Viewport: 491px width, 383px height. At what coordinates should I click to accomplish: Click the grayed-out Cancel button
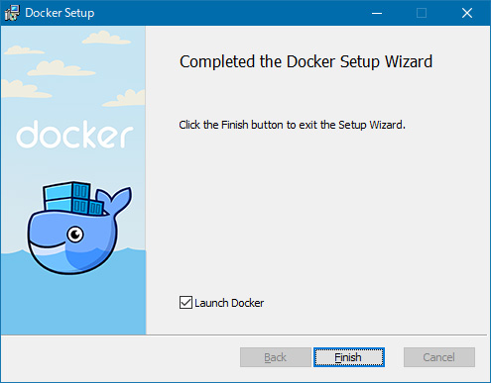(x=439, y=357)
